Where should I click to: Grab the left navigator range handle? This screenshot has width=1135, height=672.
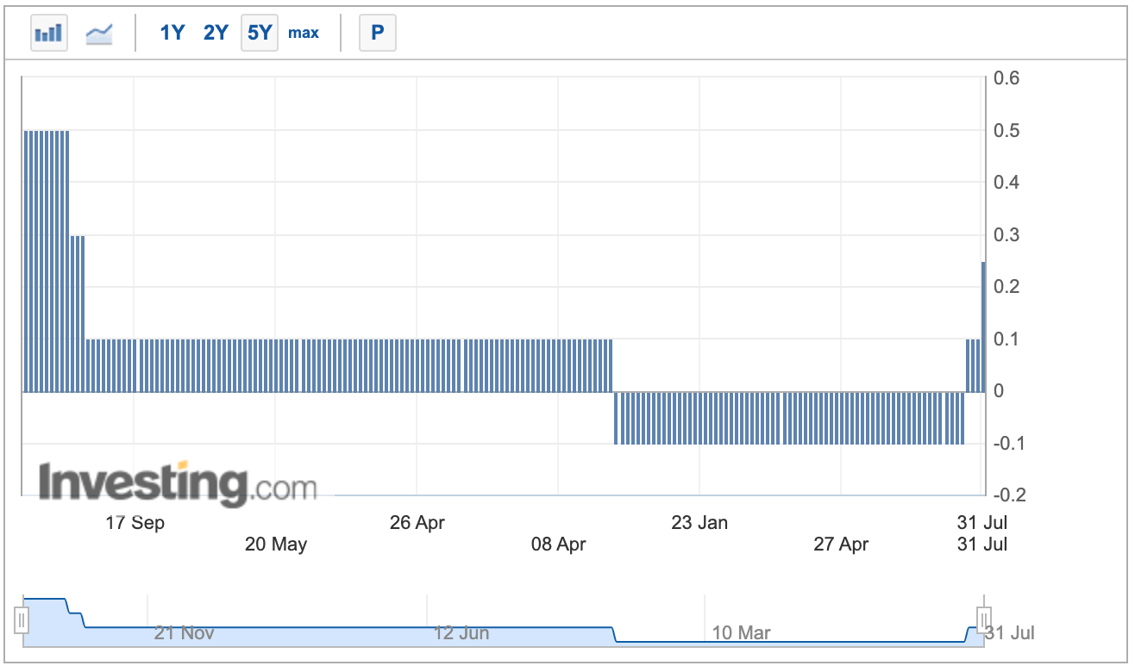point(22,619)
